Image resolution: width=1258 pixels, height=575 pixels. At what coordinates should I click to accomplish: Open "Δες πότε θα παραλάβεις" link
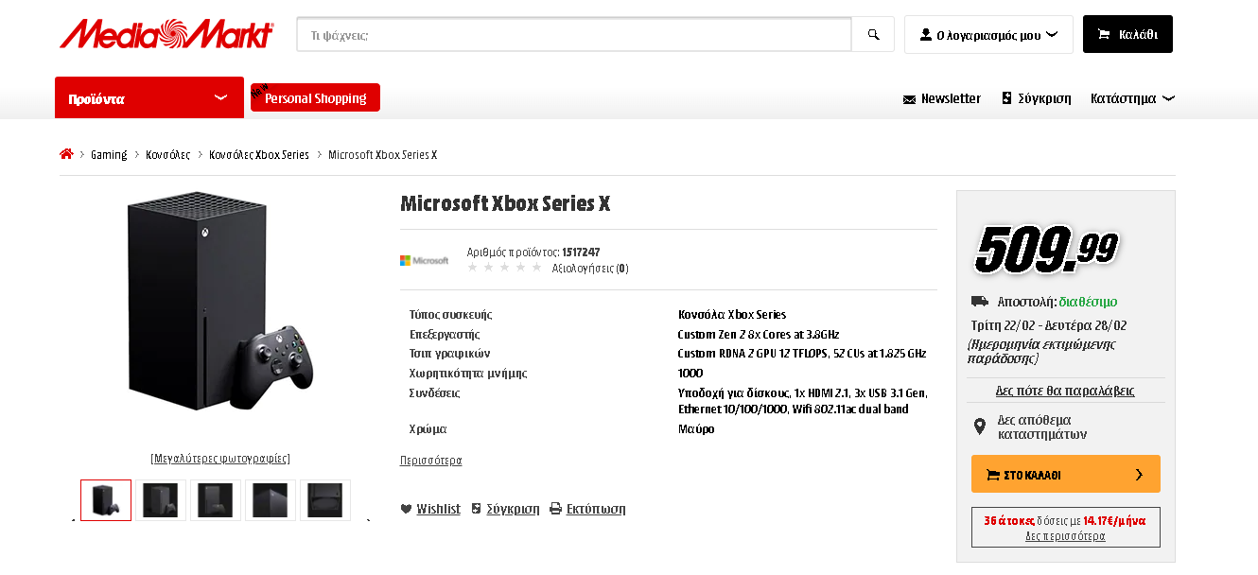[x=1065, y=391]
